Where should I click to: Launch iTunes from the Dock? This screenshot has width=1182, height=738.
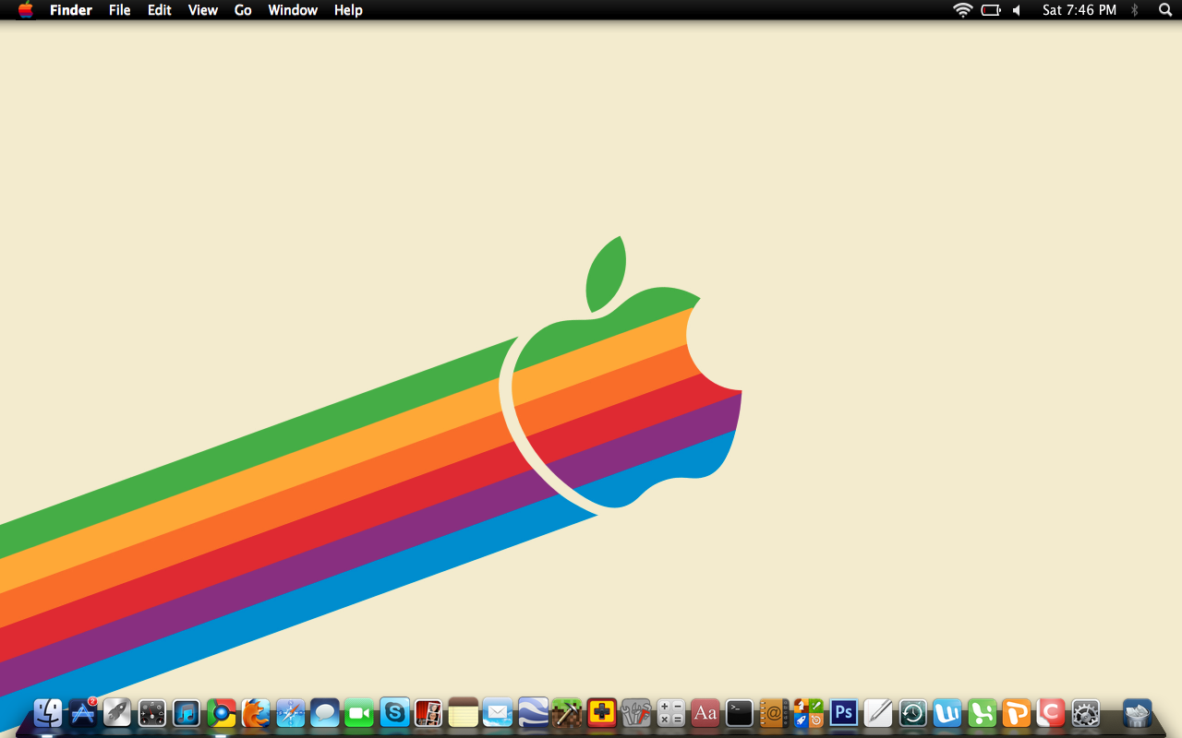(x=187, y=713)
